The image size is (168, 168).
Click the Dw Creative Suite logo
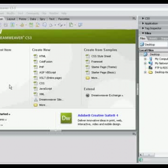(x=66, y=118)
